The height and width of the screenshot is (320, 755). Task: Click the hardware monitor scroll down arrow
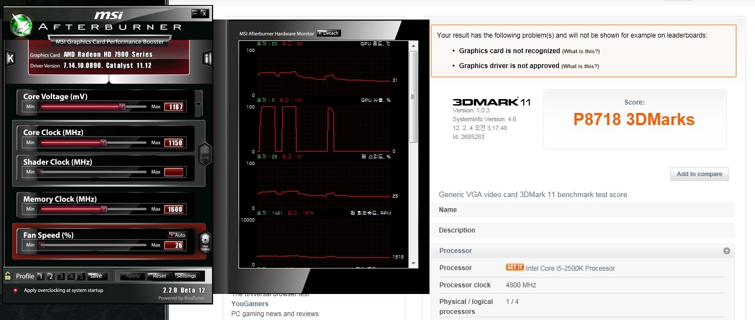tap(412, 263)
